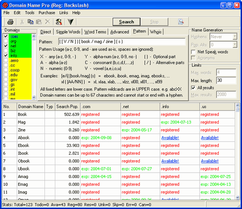The image size is (242, 209).
Task: Uncheck the .com domain checkbox
Action: (6, 36)
